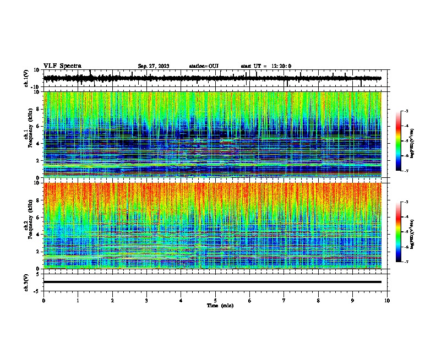Image resolution: width=436 pixels, height=337 pixels.
Task: Click the "2" tick on the time axis
Action: pyautogui.click(x=112, y=301)
